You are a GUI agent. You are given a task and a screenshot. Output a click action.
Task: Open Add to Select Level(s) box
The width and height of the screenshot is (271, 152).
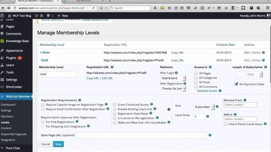coord(240,119)
